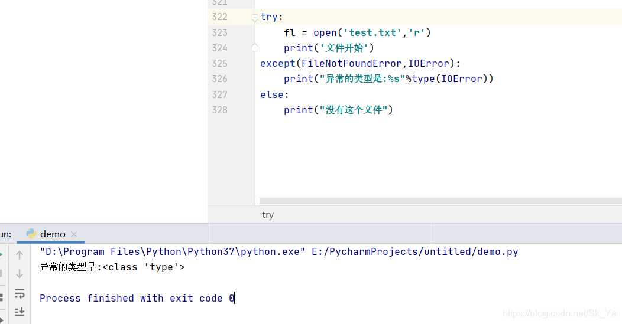Screen dimensions: 622x324
Task: Click fold end marker on line 324
Action: click(255, 48)
